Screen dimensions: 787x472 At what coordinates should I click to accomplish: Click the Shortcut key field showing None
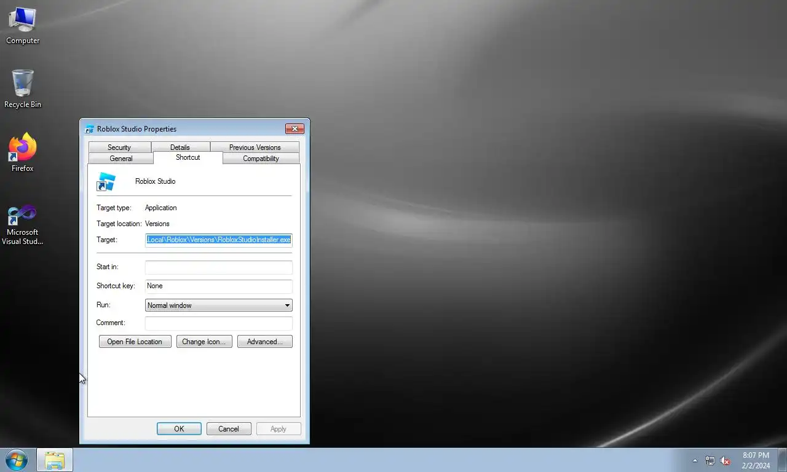[218, 286]
